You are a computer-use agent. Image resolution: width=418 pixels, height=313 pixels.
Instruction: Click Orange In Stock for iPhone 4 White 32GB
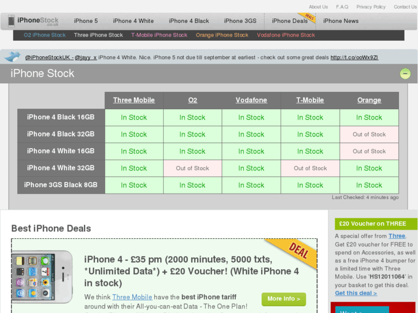coord(369,168)
